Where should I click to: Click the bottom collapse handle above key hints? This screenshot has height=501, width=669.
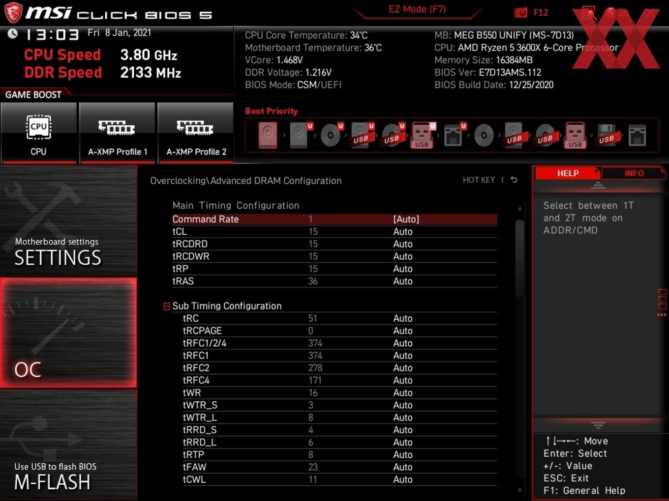click(x=598, y=425)
